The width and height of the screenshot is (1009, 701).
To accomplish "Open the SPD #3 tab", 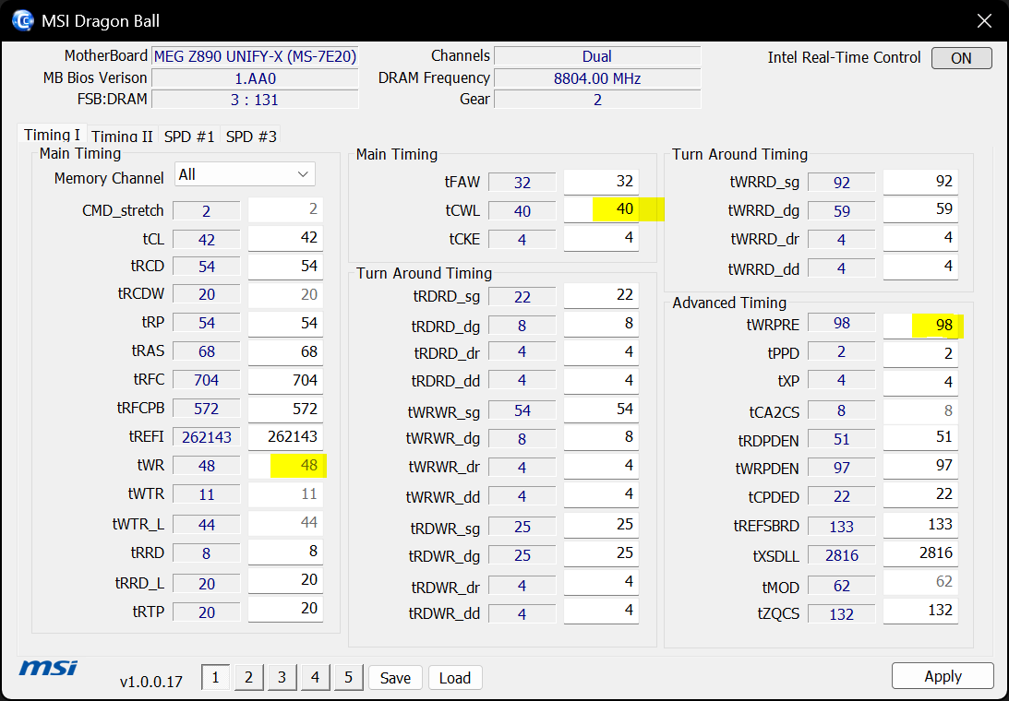I will (251, 136).
